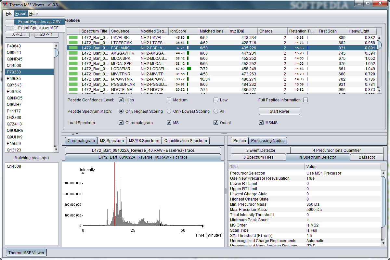390x260 pixels.
Task: Click the Start Rover button
Action: (x=279, y=111)
